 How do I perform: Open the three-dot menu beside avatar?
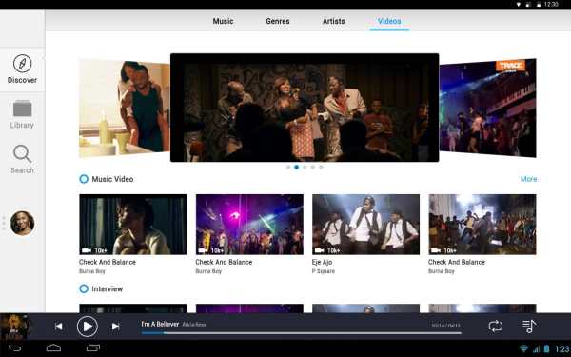[x=4, y=223]
